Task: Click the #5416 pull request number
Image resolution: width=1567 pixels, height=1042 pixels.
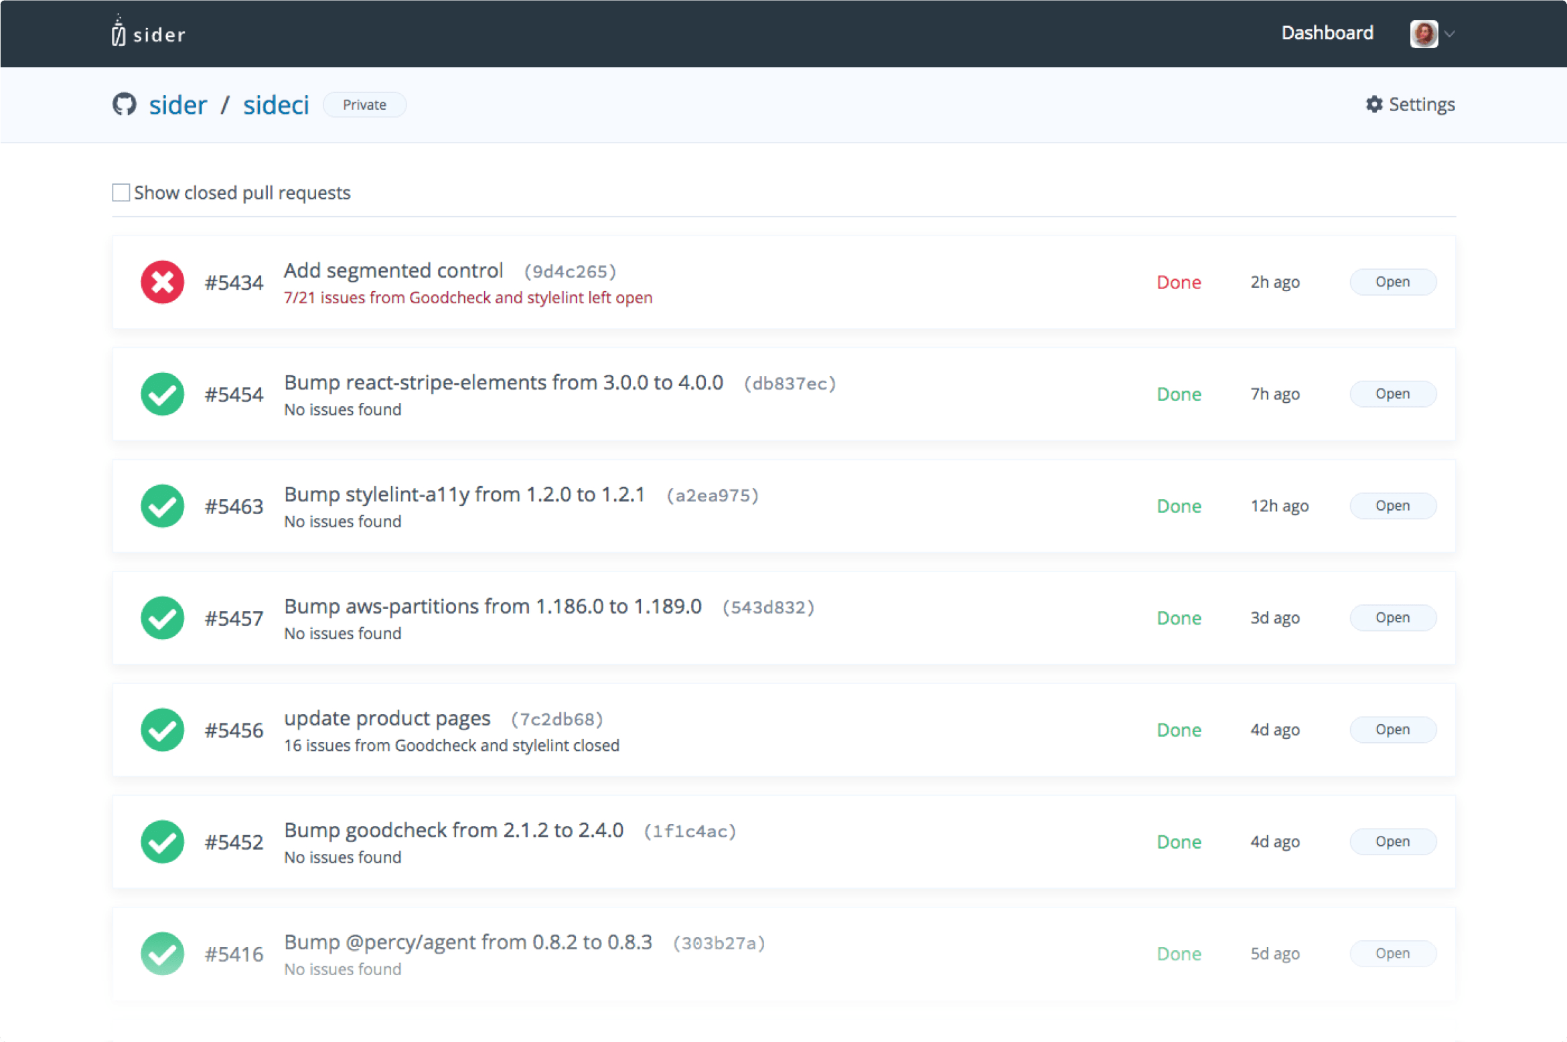Action: [234, 954]
